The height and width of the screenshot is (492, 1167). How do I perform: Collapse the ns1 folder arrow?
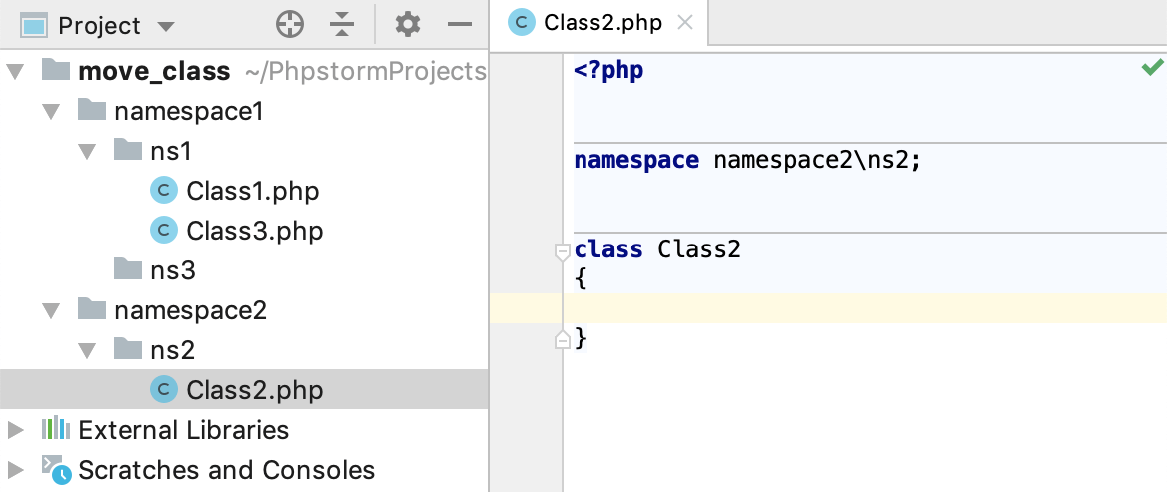[x=88, y=151]
